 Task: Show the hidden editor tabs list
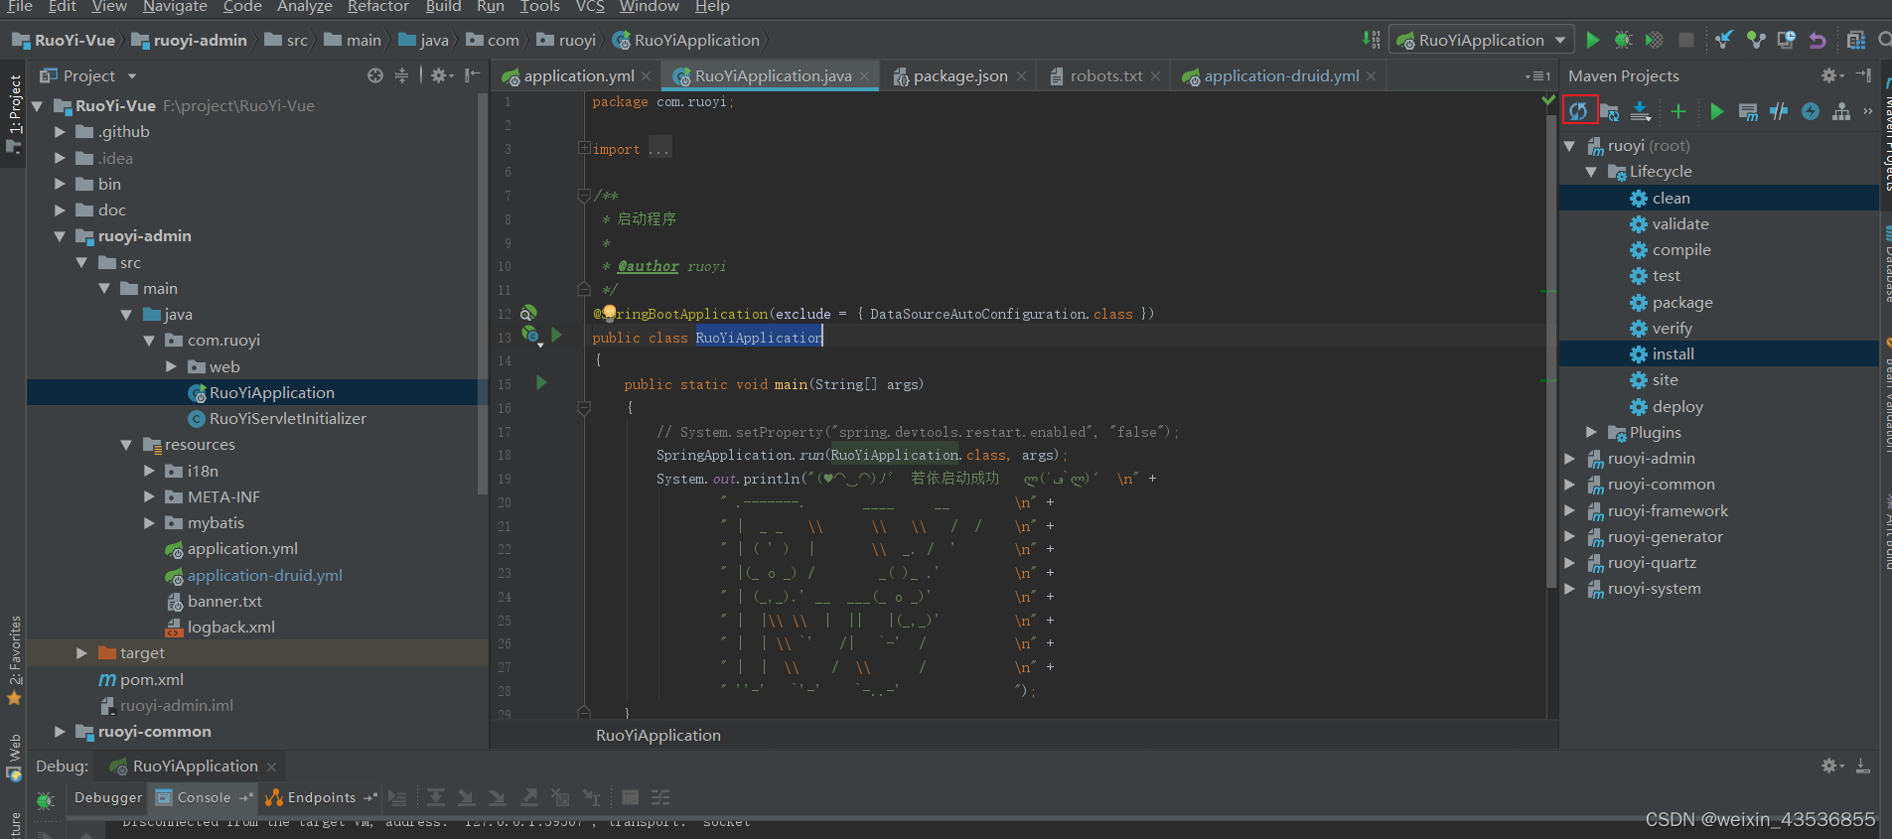click(1537, 76)
